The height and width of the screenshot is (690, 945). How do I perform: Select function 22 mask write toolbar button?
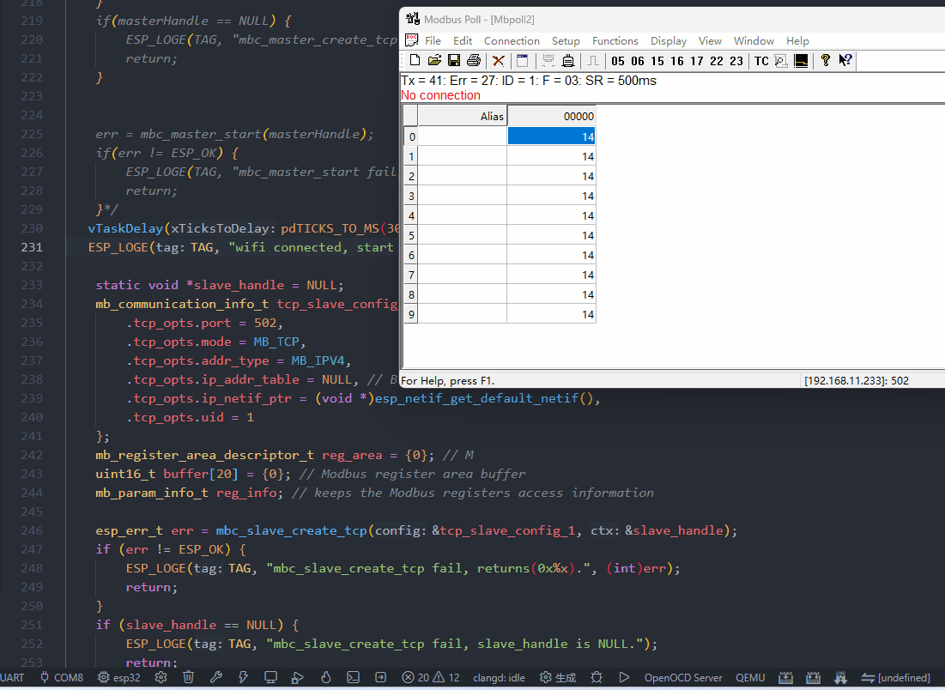(717, 61)
